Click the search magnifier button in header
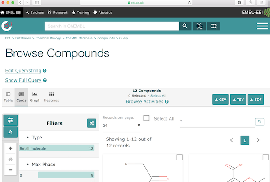 point(184,26)
